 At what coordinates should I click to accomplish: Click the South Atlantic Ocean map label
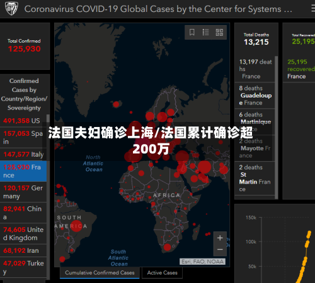(x=118, y=258)
